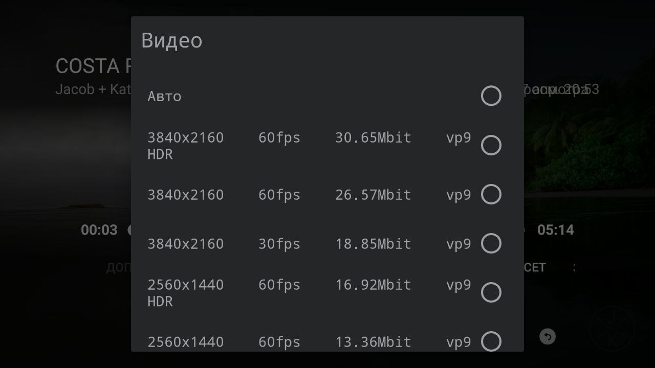Viewport: 655px width, 368px height.
Task: Pick the 3840x2160 30fps 18.85Mbit option
Action: pyautogui.click(x=327, y=243)
